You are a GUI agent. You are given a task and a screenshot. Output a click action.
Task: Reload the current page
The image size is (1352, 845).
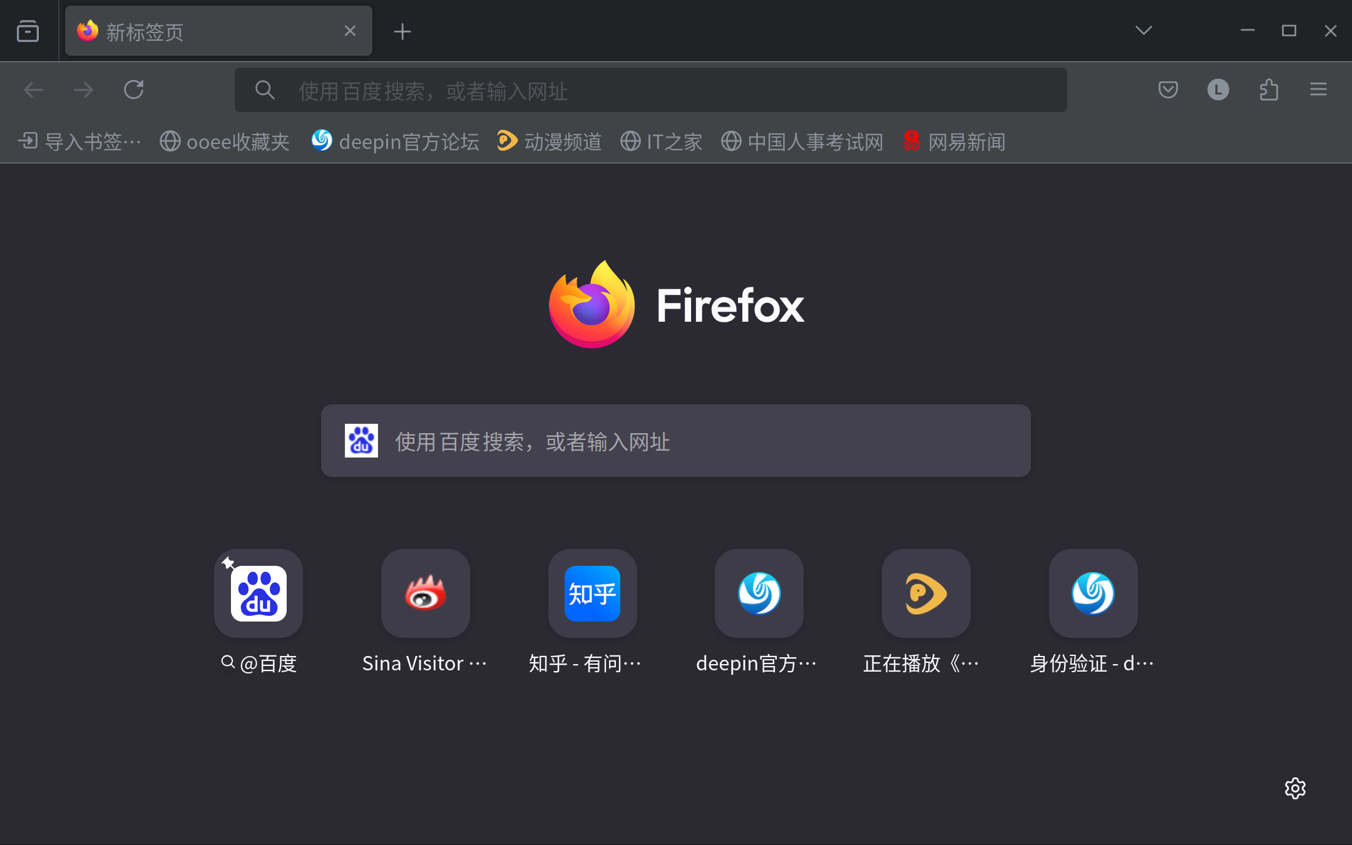tap(134, 90)
